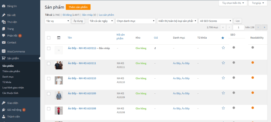Check the box for Áo Bếp – NH-KS A10110

coord(49,79)
